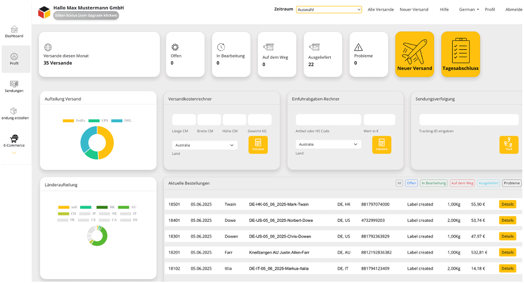This screenshot has width=524, height=283.
Task: Click the Neuer Versand airplane tile
Action: coord(414,54)
